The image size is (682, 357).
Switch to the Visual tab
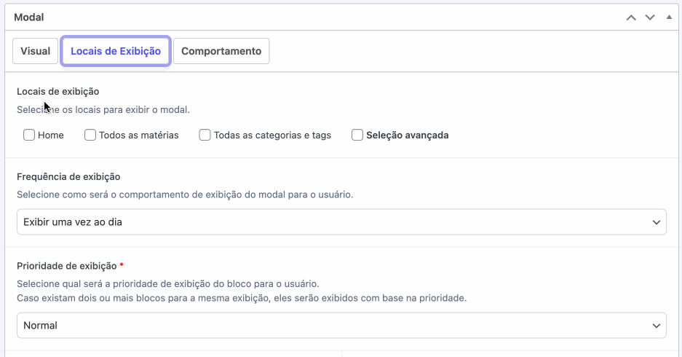pyautogui.click(x=35, y=51)
